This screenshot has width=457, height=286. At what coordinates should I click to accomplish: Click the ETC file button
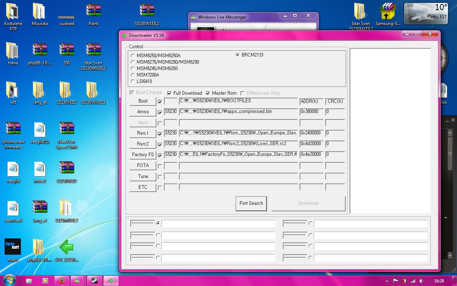(x=143, y=187)
